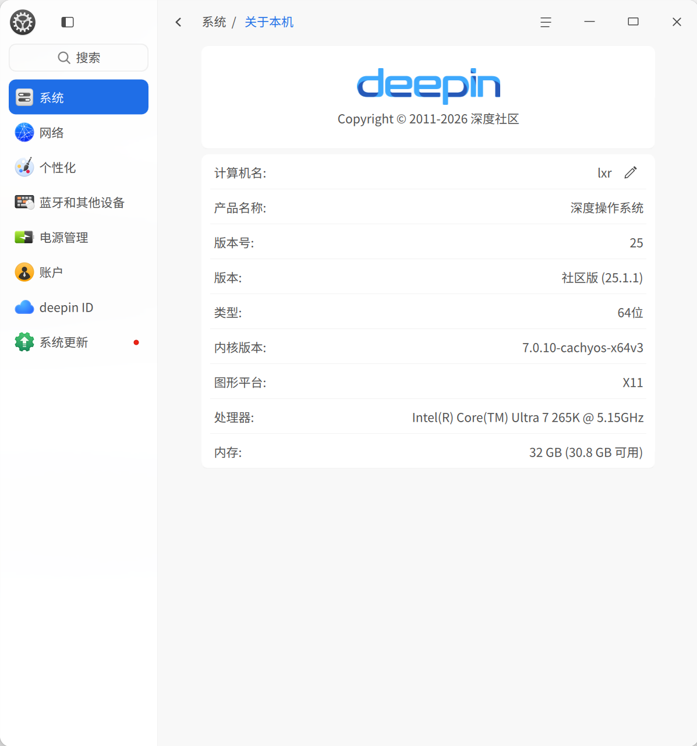
Task: Click the 账户 user icon
Action: coord(24,272)
